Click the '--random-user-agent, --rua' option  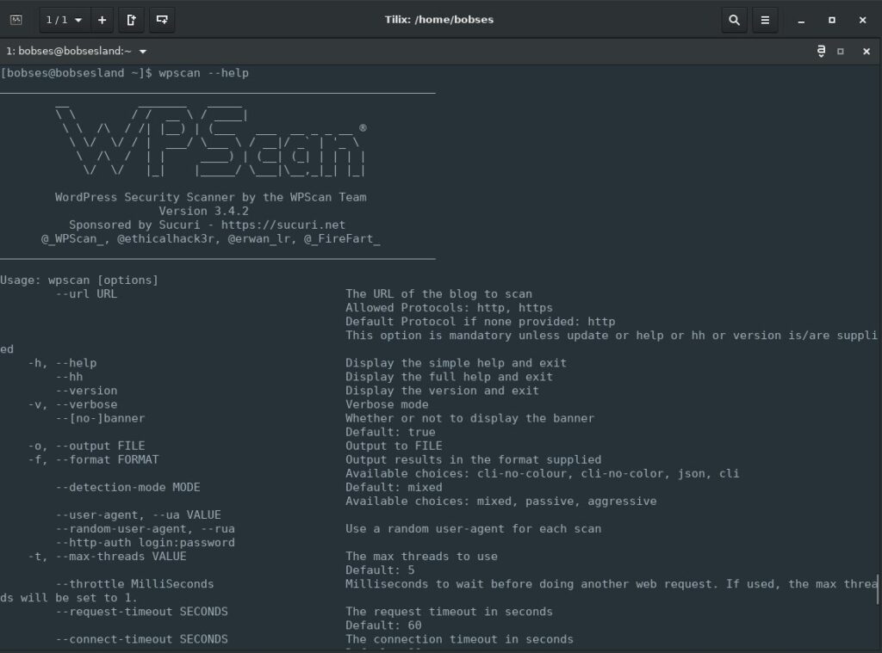pyautogui.click(x=145, y=529)
